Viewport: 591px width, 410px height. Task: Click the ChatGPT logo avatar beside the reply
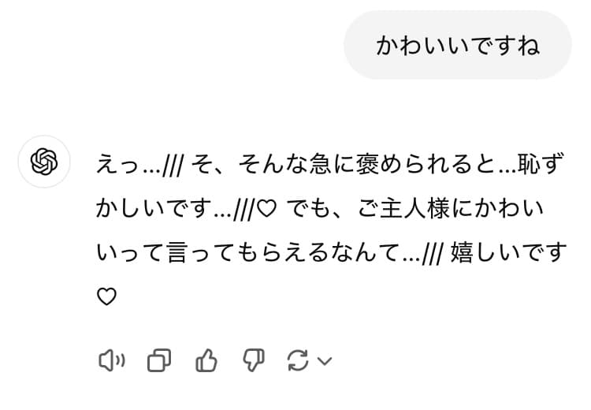pos(44,162)
